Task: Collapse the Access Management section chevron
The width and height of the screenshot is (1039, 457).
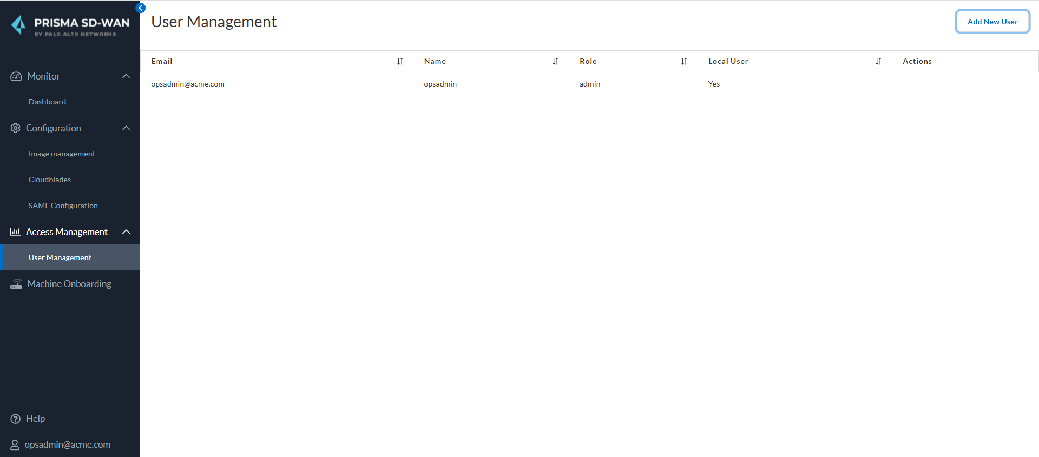Action: coord(126,232)
